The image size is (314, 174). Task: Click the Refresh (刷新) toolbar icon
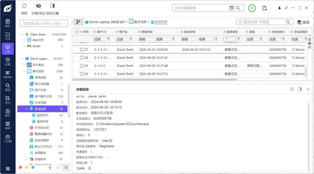(24, 6)
